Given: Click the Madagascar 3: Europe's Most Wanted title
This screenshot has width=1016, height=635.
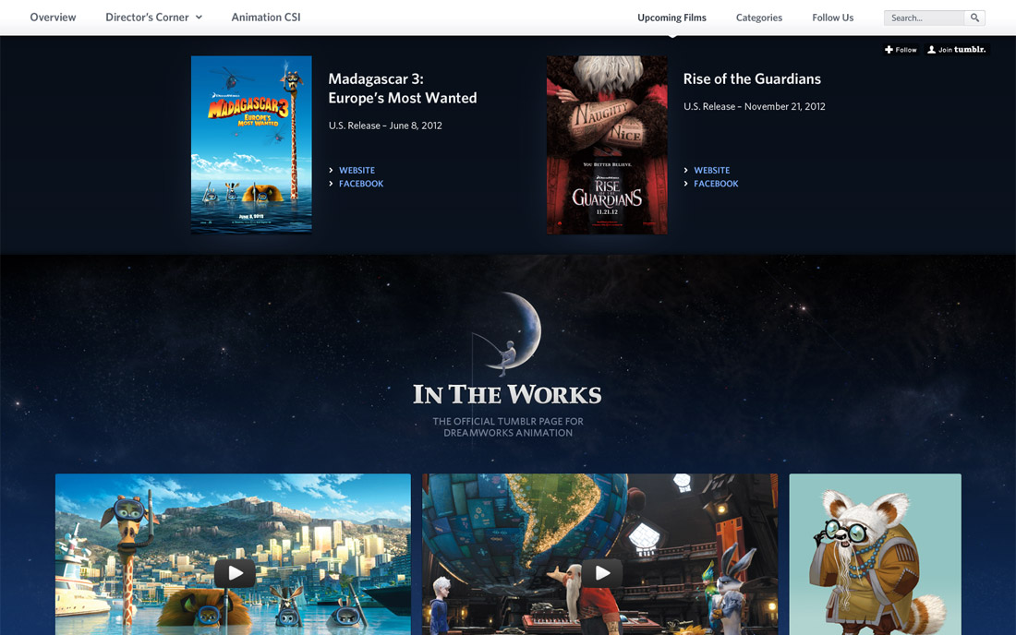Looking at the screenshot, I should click(x=403, y=88).
